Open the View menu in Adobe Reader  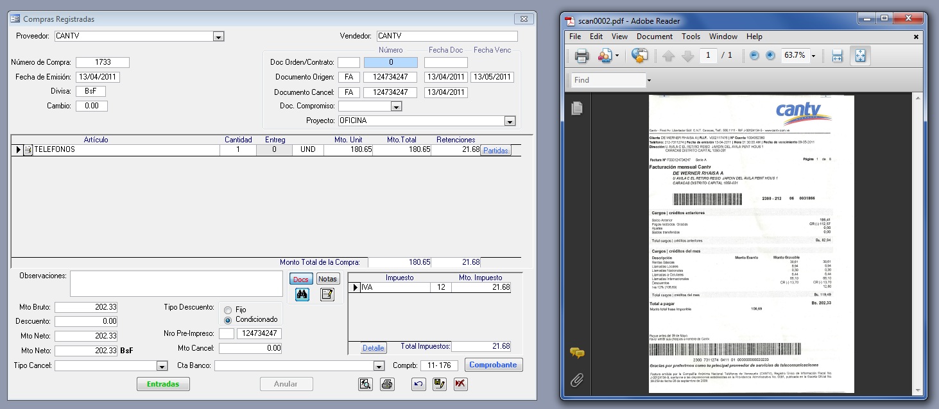pos(619,37)
